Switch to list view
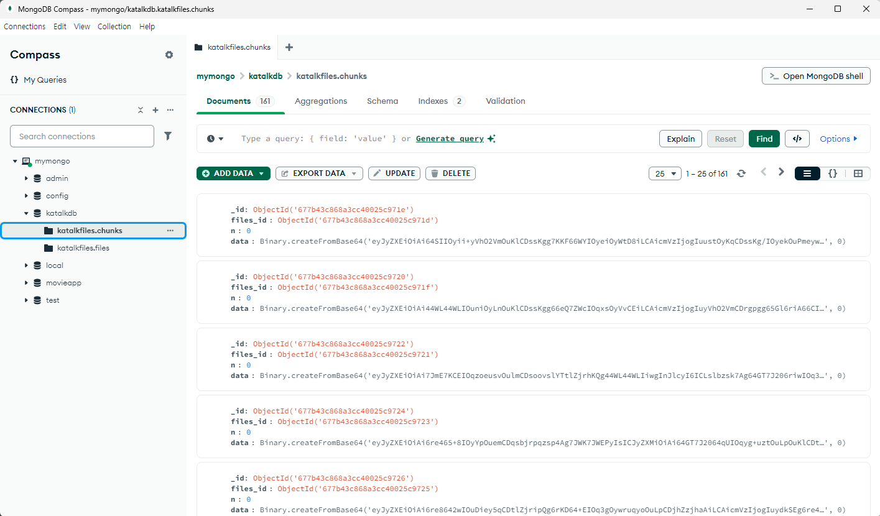Image resolution: width=880 pixels, height=516 pixels. click(x=807, y=173)
